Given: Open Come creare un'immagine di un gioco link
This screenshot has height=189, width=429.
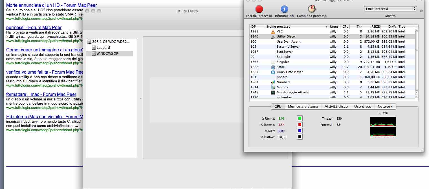Looking at the screenshot, I should point(45,50).
